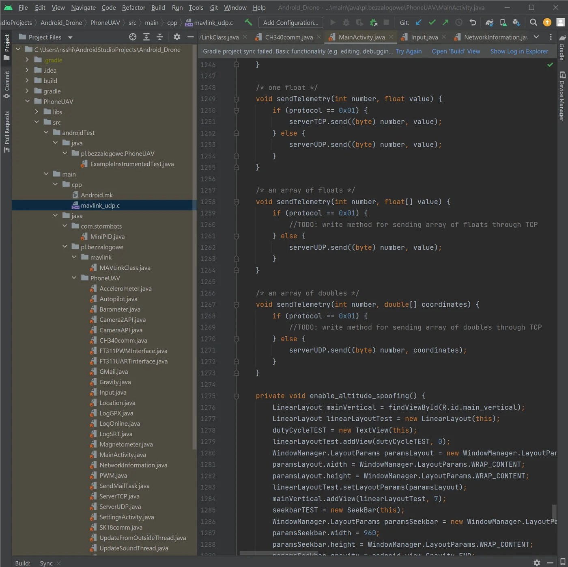
Task: Open the Project Files view dropdown
Action: coord(70,37)
